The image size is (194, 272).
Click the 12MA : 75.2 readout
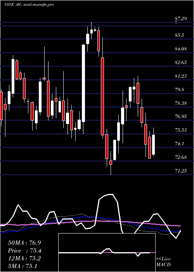coord(24,258)
